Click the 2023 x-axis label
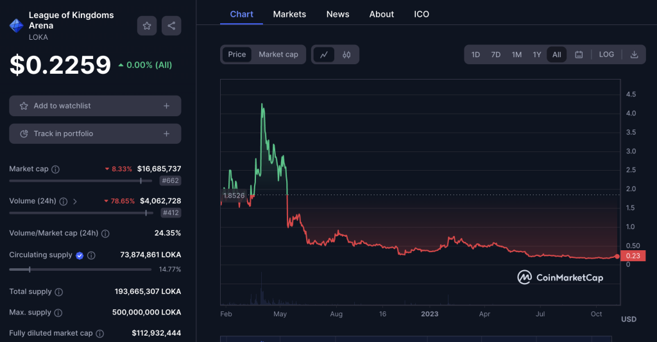The width and height of the screenshot is (657, 342). click(x=429, y=314)
